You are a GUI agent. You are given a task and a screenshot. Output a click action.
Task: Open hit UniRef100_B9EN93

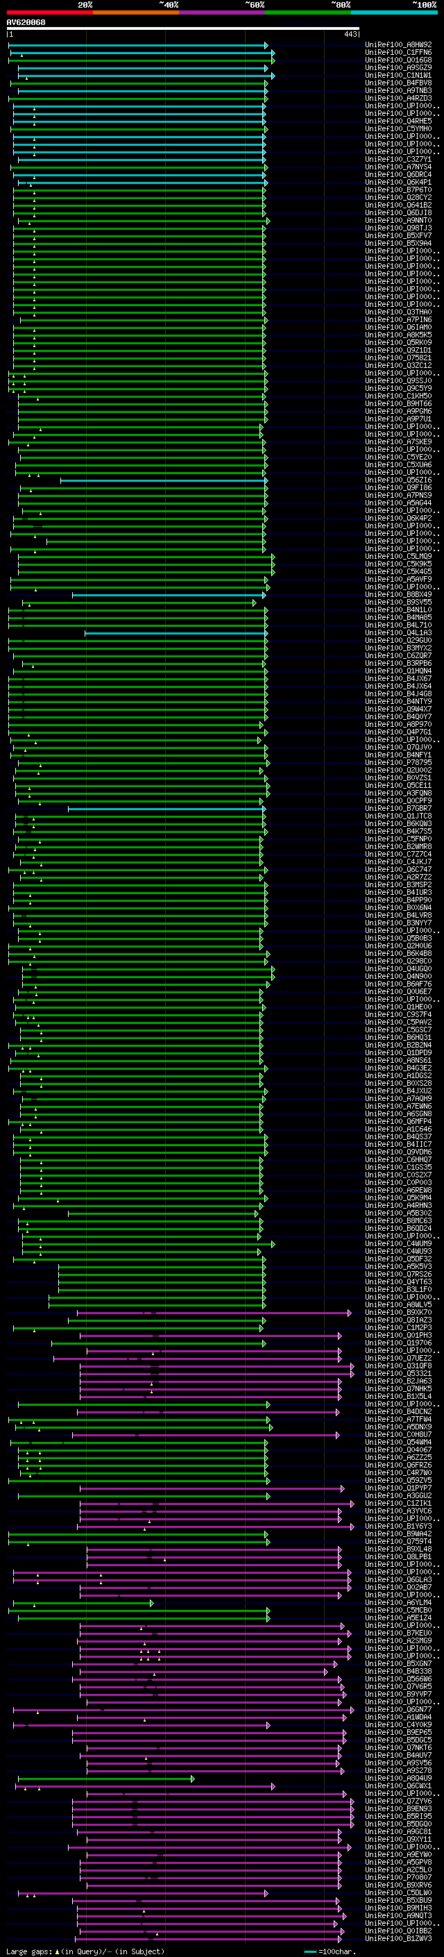click(398, 1808)
